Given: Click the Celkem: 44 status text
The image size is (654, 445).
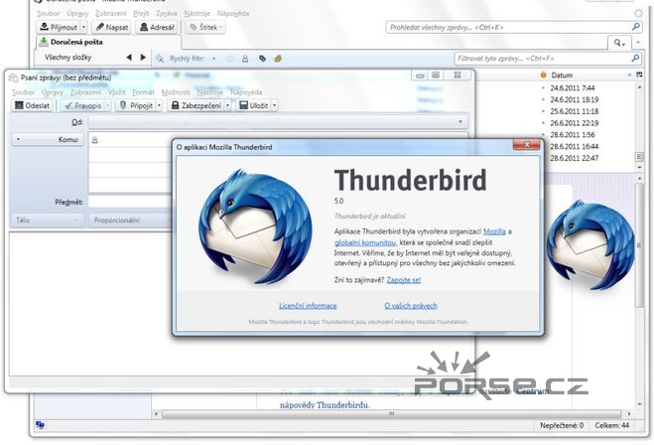Looking at the screenshot, I should pyautogui.click(x=612, y=425).
